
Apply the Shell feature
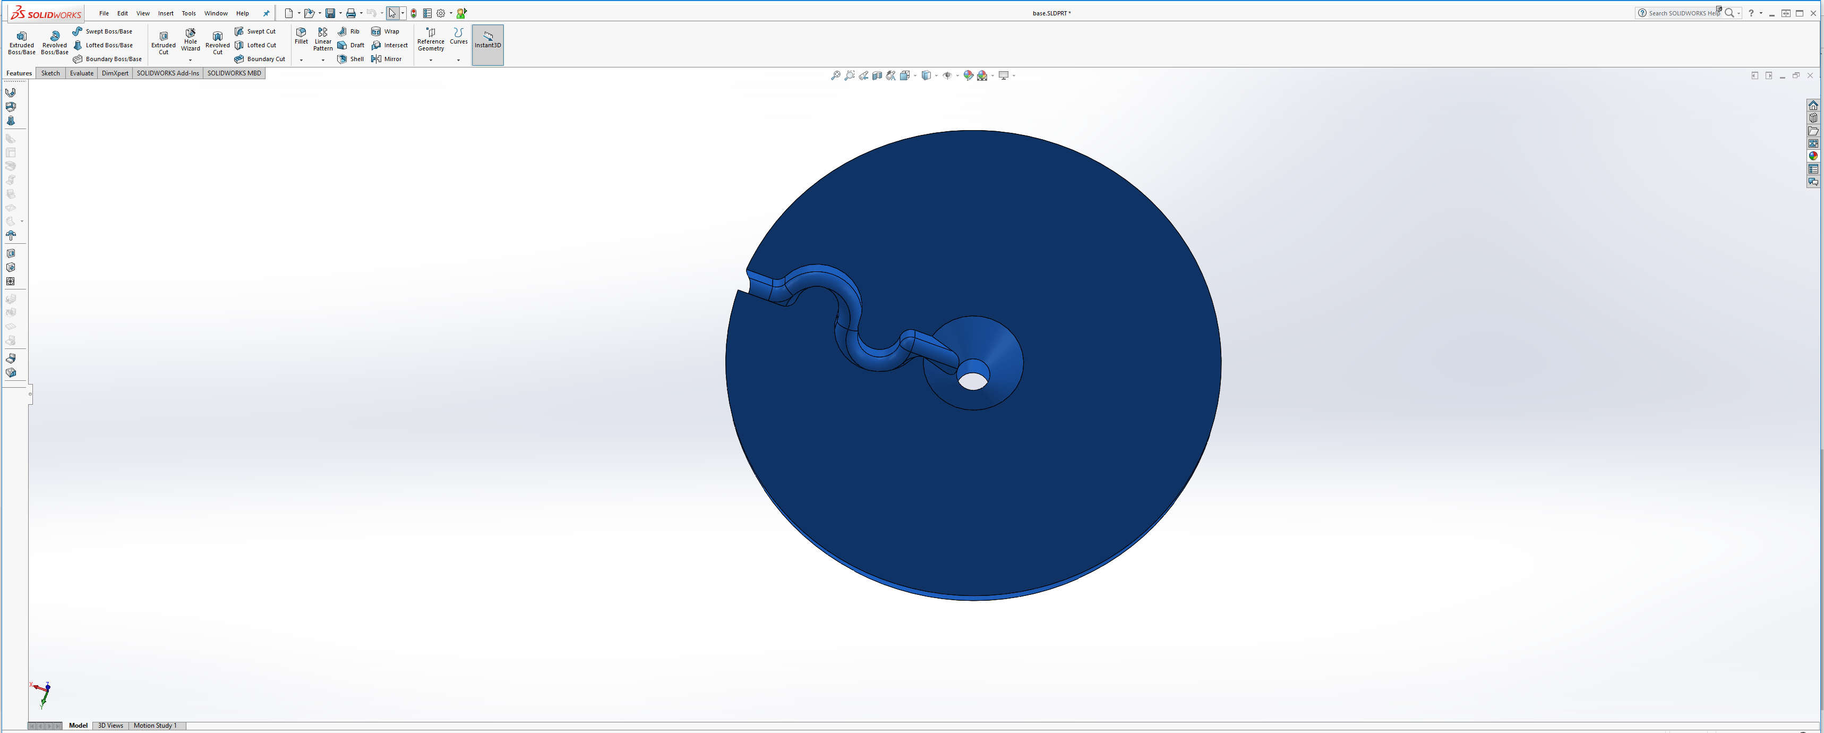350,59
